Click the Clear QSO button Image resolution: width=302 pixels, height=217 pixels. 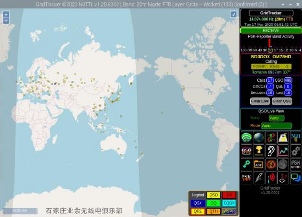[x=282, y=101]
